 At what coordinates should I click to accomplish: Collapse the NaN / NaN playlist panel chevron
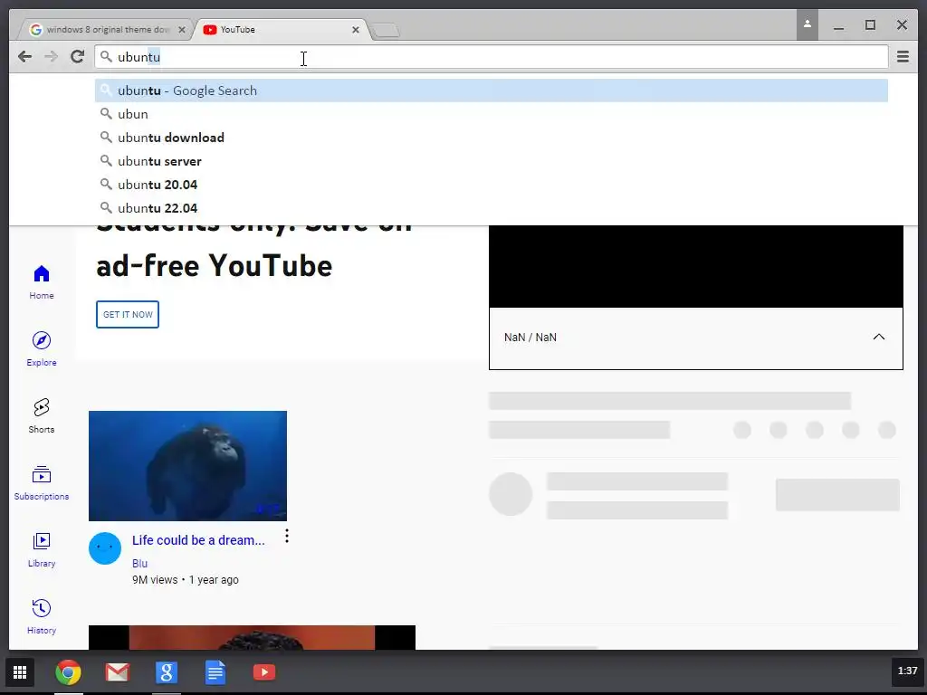coord(879,337)
